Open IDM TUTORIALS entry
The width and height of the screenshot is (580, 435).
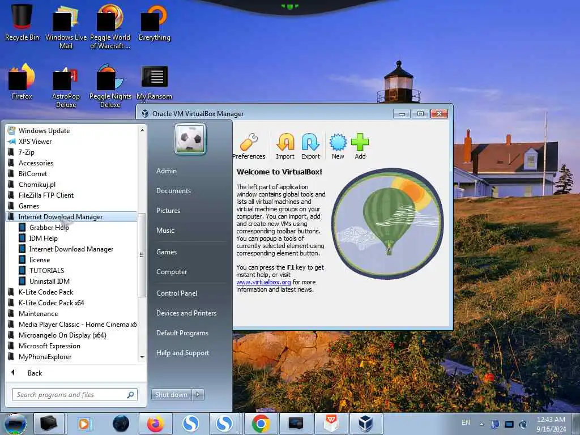pos(46,270)
